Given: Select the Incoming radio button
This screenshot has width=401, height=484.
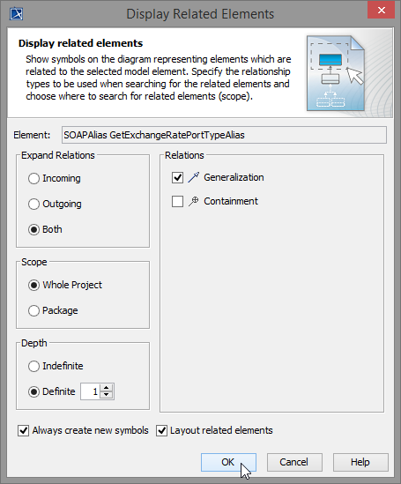Looking at the screenshot, I should pos(33,178).
